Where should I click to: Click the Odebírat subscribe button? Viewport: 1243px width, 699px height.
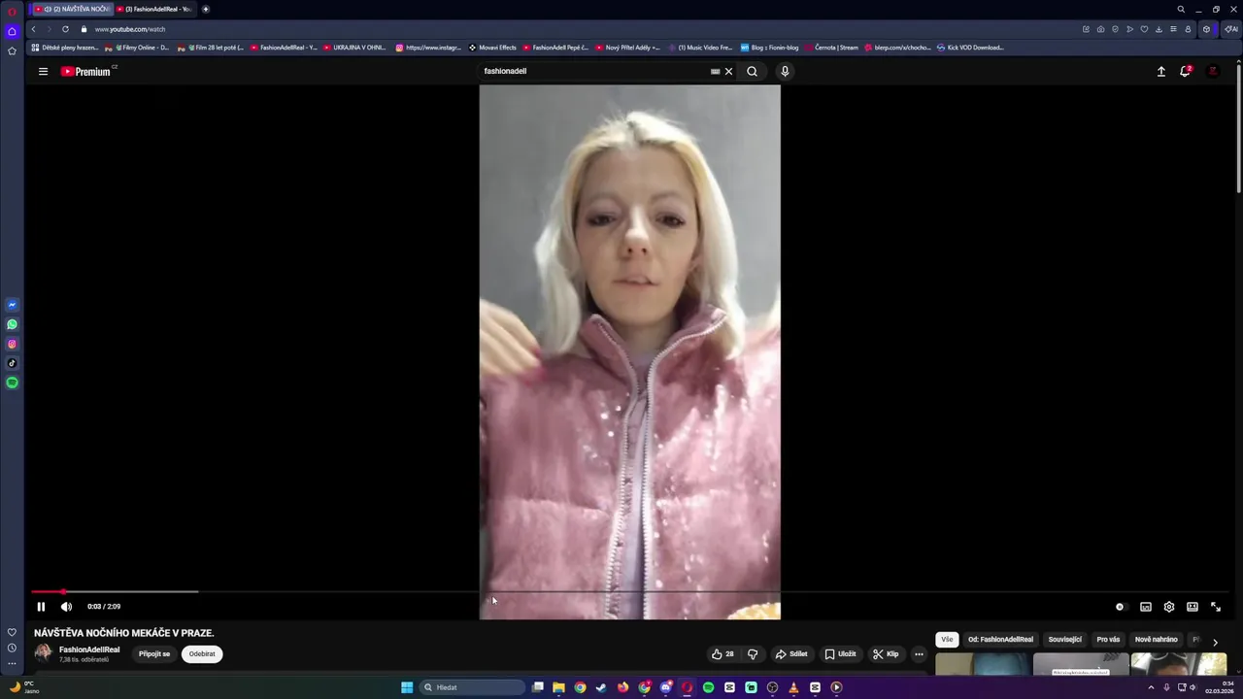202,654
